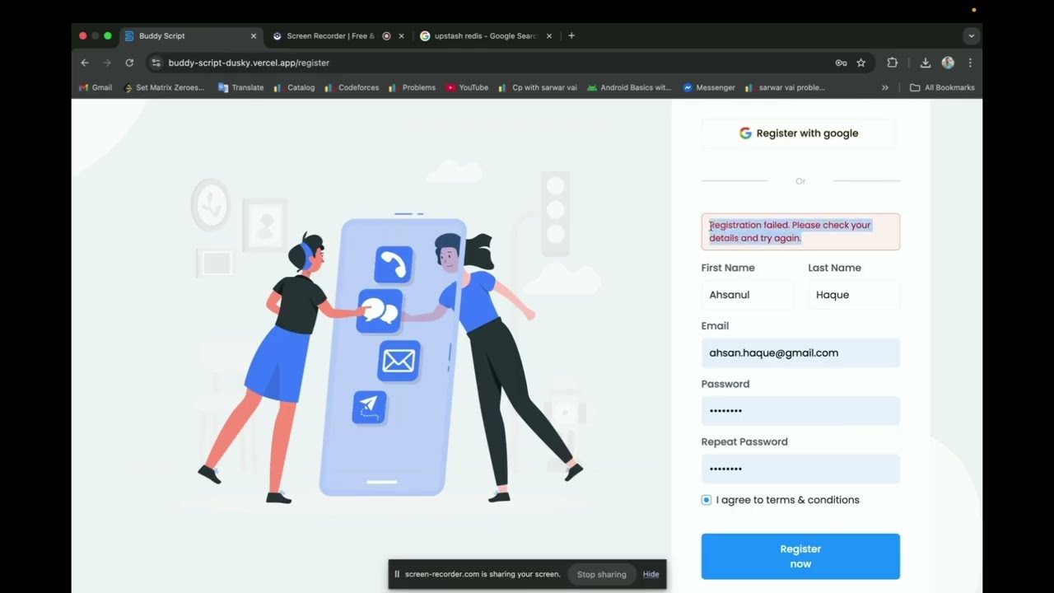Click Stop sharing in the screen-share bar
1054x593 pixels.
click(601, 574)
